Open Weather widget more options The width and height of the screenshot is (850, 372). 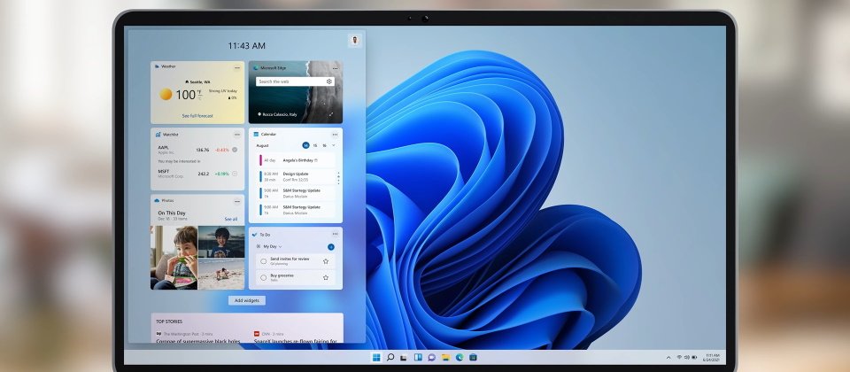[237, 68]
